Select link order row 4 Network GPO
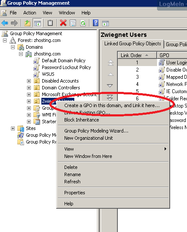 pyautogui.click(x=152, y=84)
